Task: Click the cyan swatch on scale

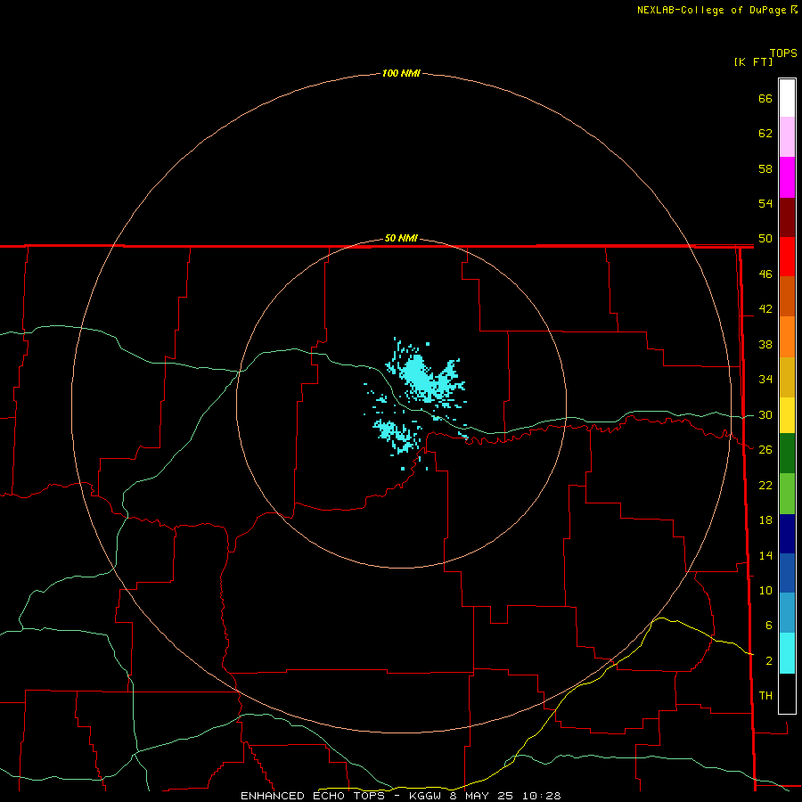Action: pos(787,653)
